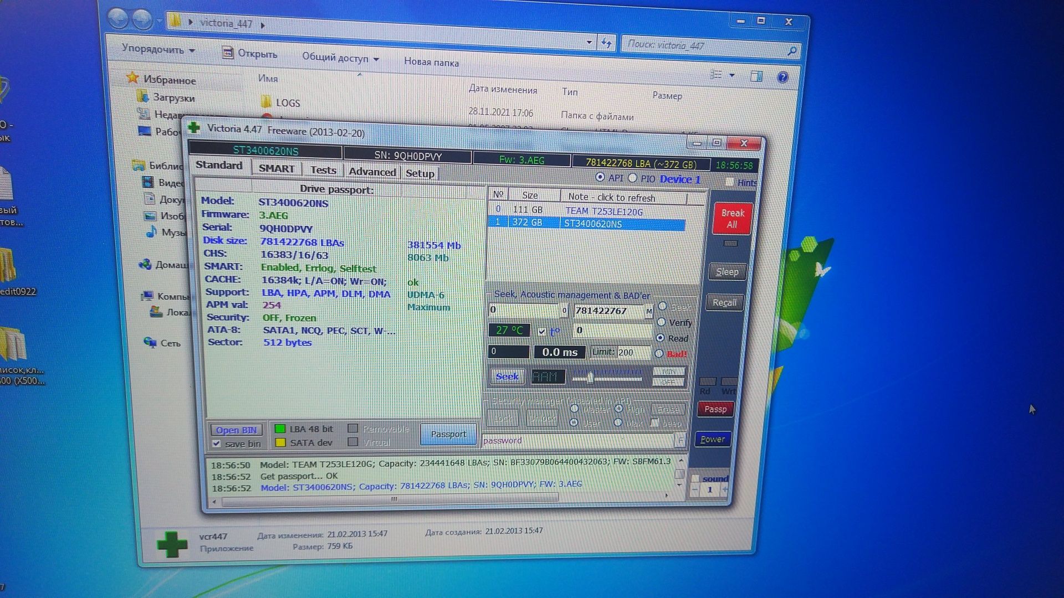This screenshot has width=1064, height=598.
Task: Toggle the Hints checkbox
Action: [729, 182]
